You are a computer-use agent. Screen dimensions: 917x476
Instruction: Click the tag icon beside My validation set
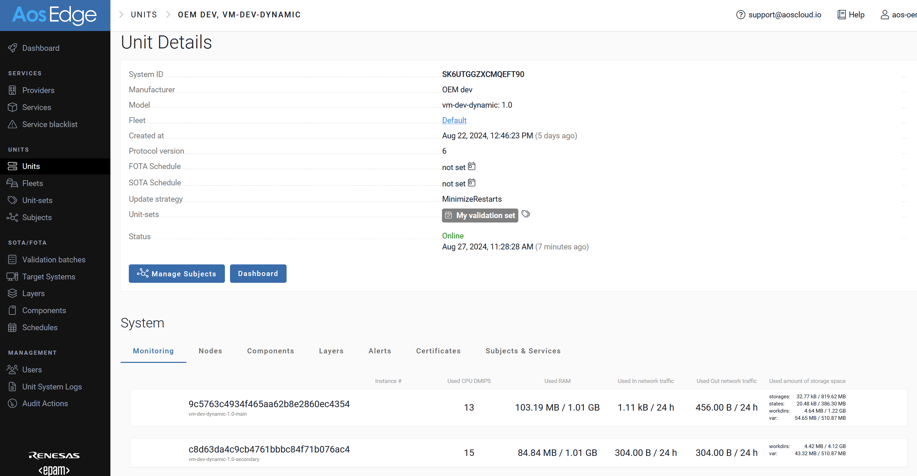tap(526, 214)
